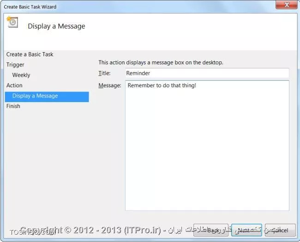Click the Message: label
Image resolution: width=300 pixels, height=242 pixels.
[x=110, y=85]
